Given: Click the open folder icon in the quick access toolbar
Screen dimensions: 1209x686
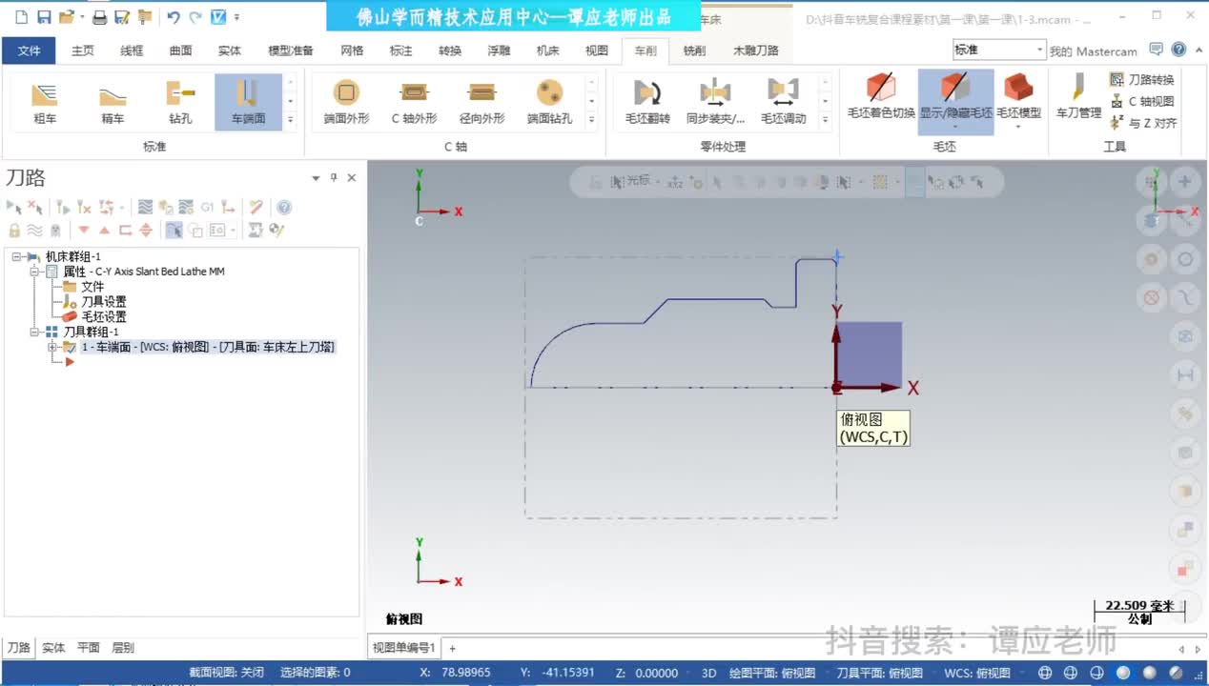Looking at the screenshot, I should click(66, 17).
